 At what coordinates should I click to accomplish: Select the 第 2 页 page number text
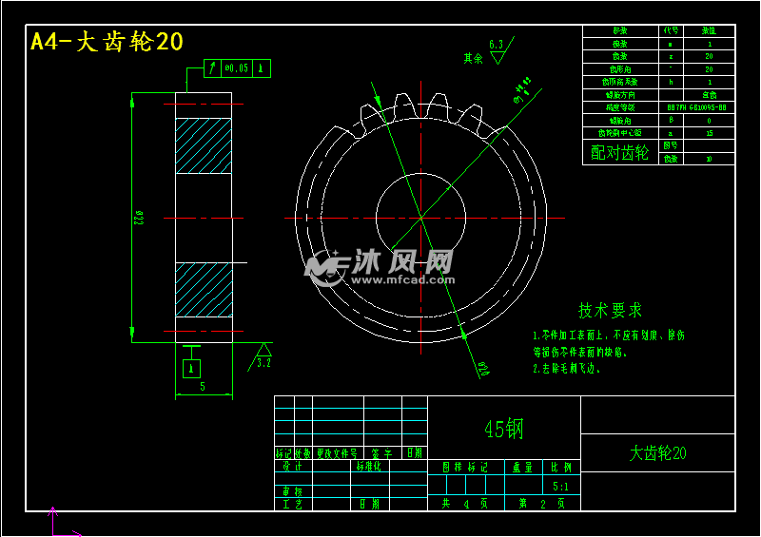(541, 504)
